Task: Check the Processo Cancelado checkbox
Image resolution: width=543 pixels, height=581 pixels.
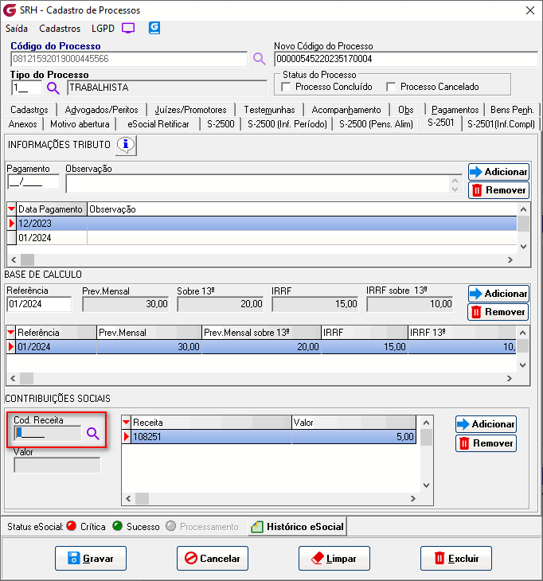Action: pyautogui.click(x=391, y=87)
